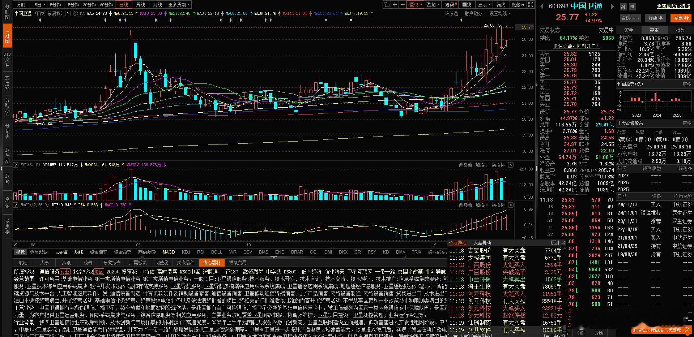The width and height of the screenshot is (694, 337).
Task: Click the 沪股通 label above chart
Action: (x=451, y=13)
